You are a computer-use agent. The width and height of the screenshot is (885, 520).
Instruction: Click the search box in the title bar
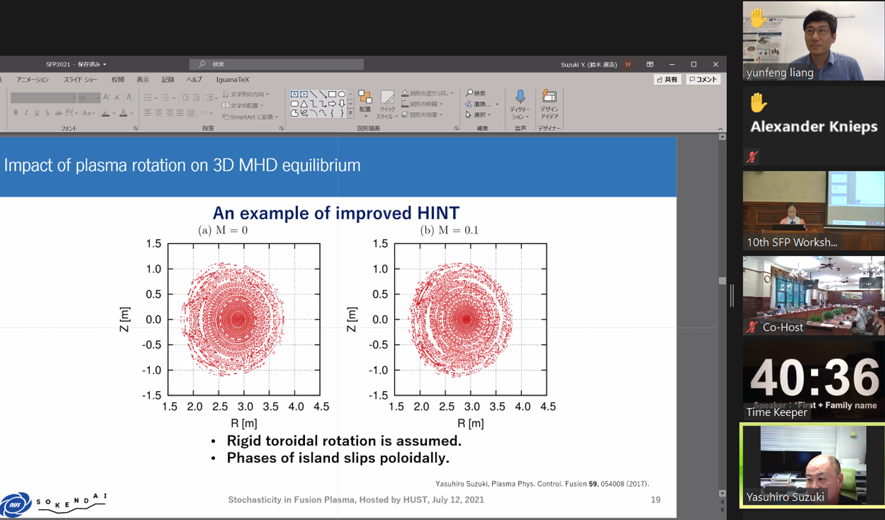[276, 64]
